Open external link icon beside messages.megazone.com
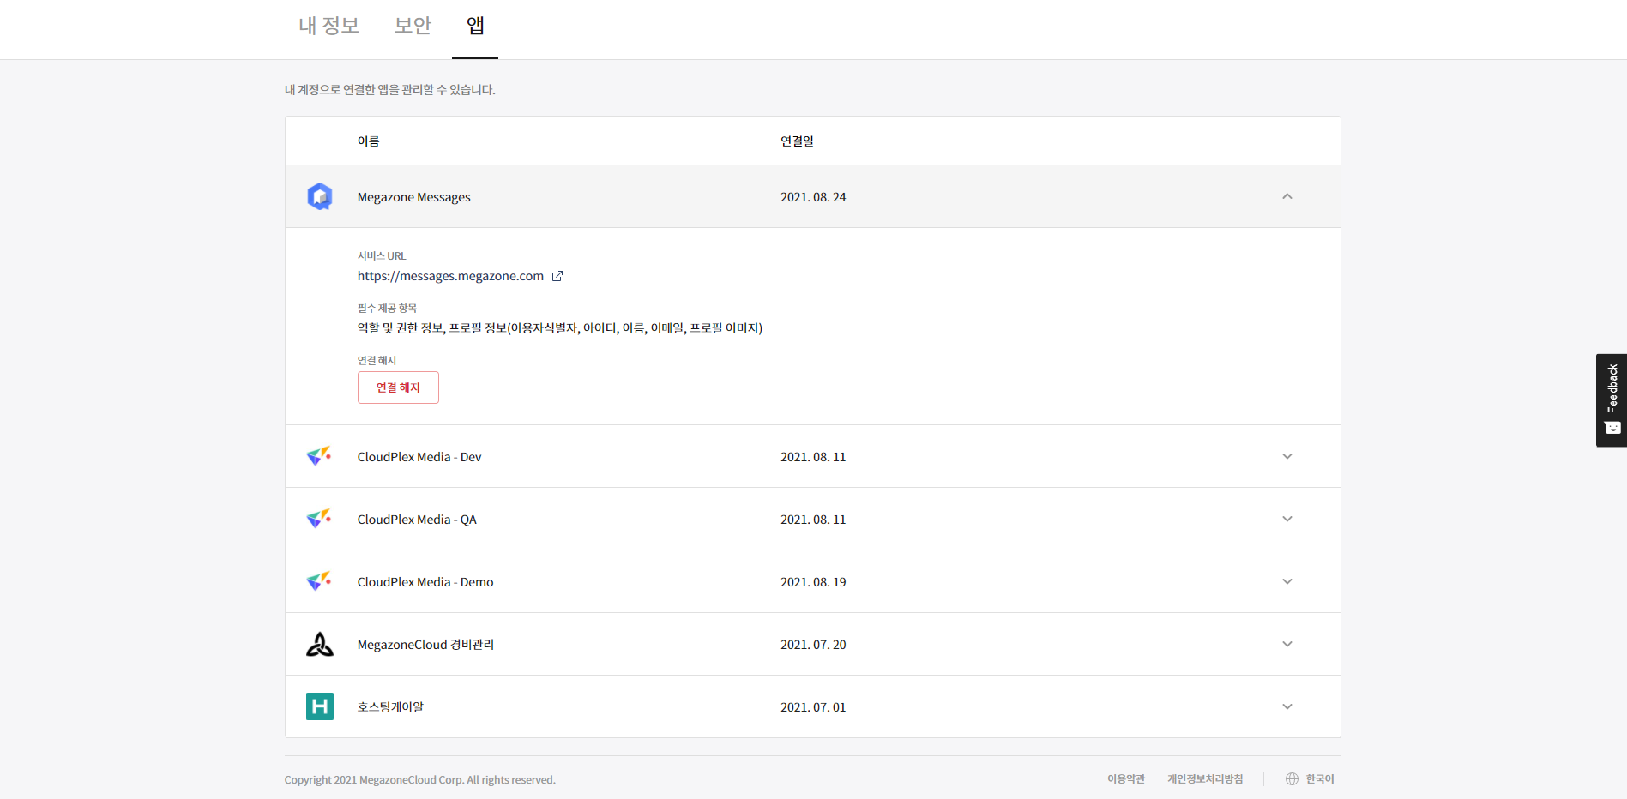Viewport: 1627px width, 799px height. click(557, 276)
